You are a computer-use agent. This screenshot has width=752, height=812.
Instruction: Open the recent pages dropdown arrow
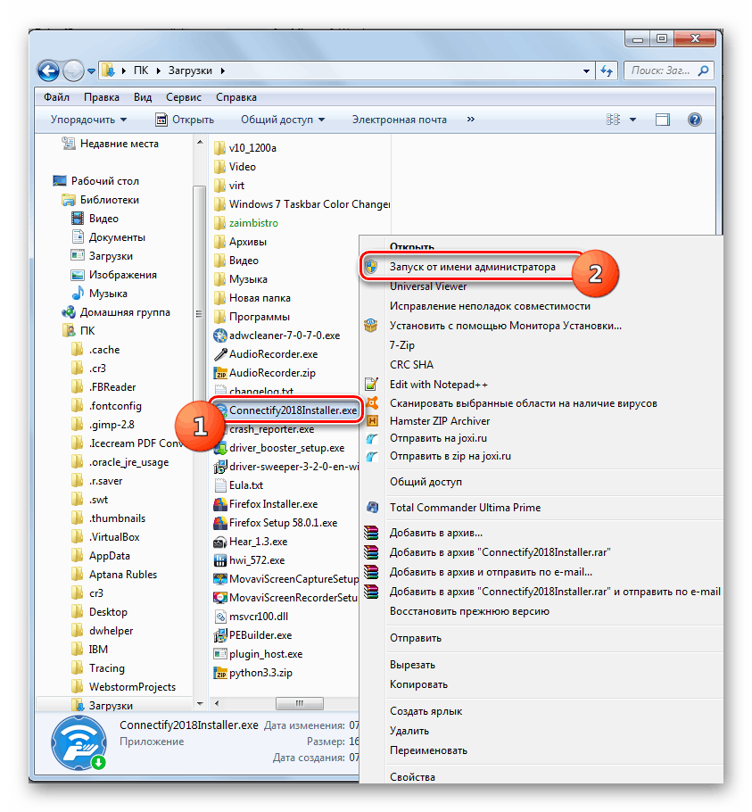(91, 71)
